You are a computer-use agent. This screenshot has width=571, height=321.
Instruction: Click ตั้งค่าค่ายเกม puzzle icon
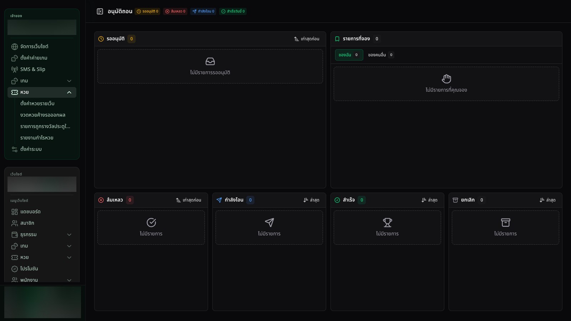pos(15,58)
